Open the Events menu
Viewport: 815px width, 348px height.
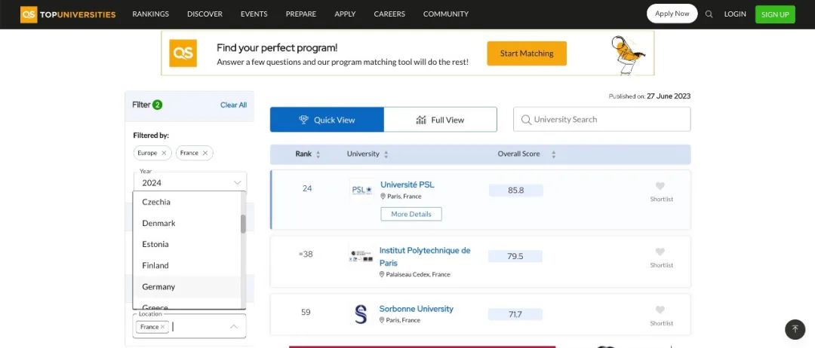[254, 14]
